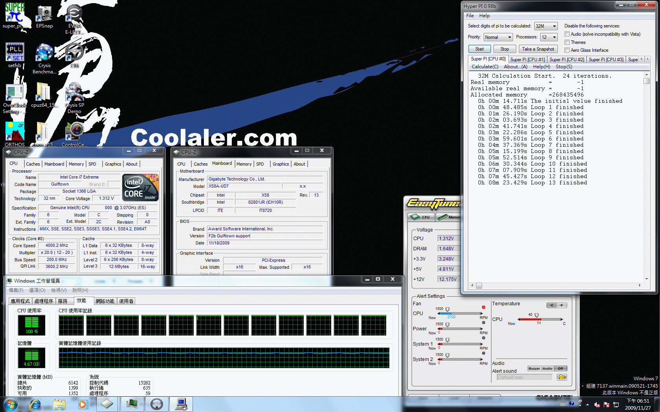Open the Action Center flag tray icon

[607, 405]
